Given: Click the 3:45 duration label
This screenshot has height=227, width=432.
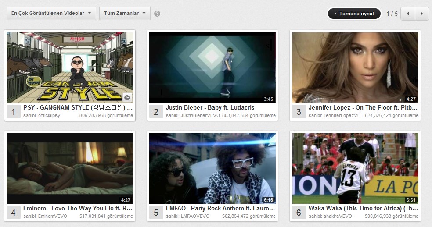Looking at the screenshot, I should (269, 99).
